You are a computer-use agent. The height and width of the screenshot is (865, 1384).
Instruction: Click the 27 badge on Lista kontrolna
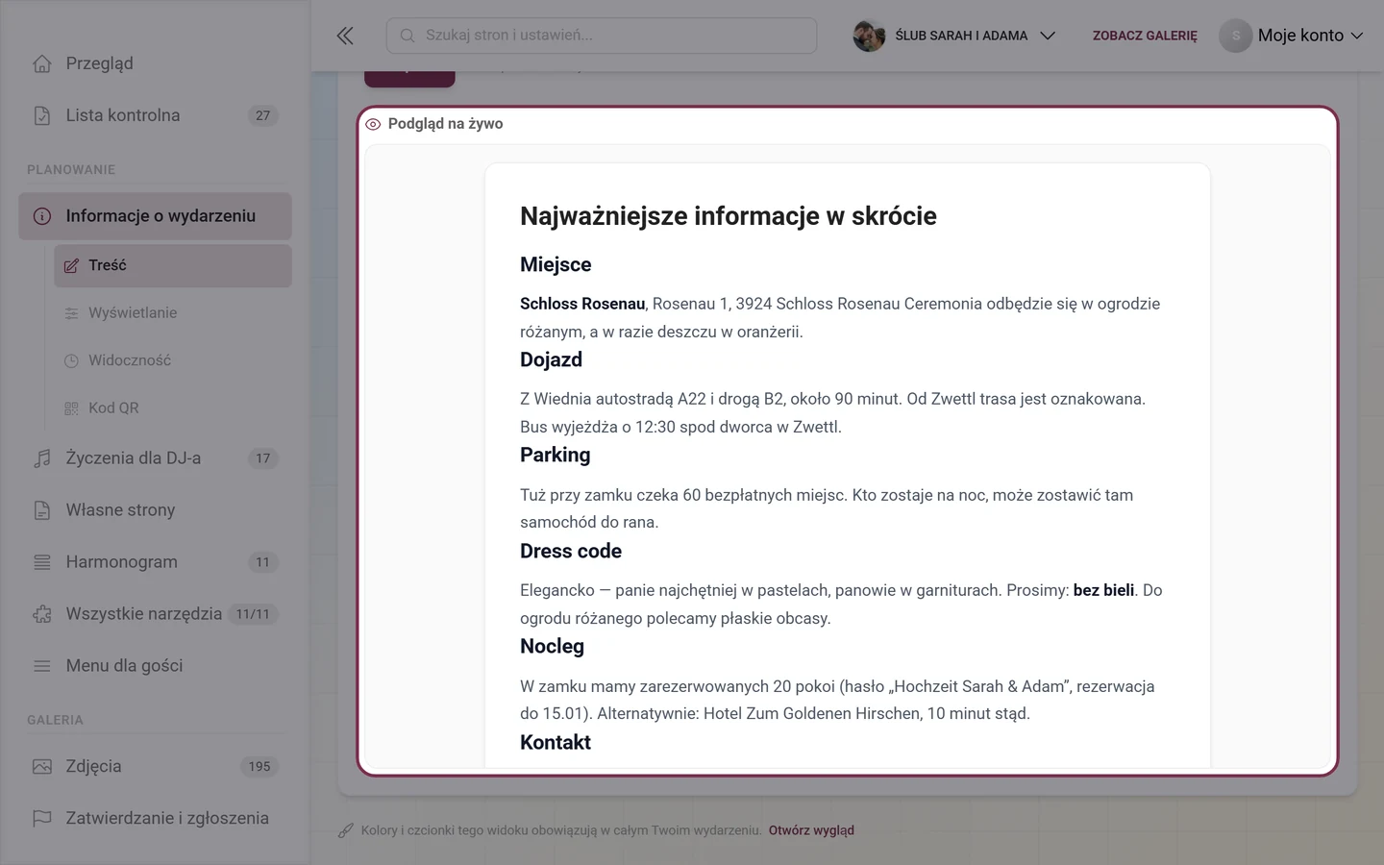pos(263,115)
